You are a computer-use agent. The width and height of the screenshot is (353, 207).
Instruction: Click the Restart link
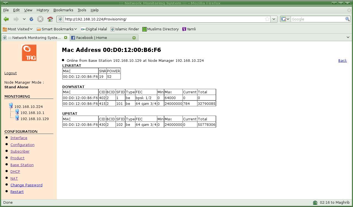[x=17, y=192]
